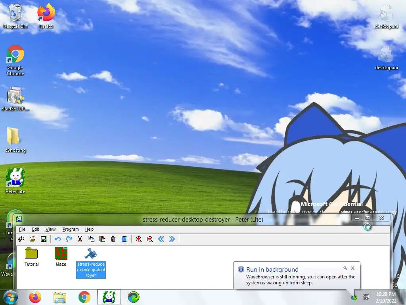Image resolution: width=406 pixels, height=305 pixels.
Task: Select the top desktop.ini file
Action: [x=386, y=16]
